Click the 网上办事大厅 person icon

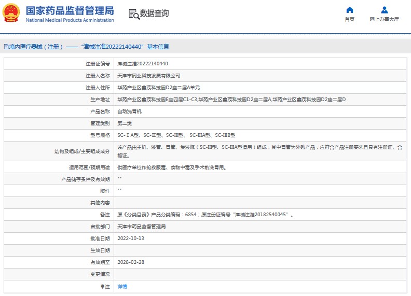click(384, 10)
